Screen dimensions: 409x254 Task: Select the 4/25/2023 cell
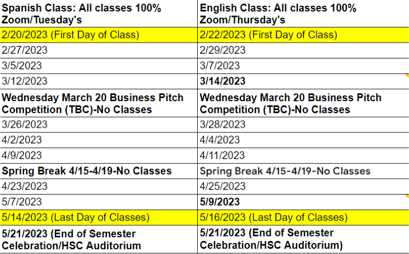[x=303, y=186]
